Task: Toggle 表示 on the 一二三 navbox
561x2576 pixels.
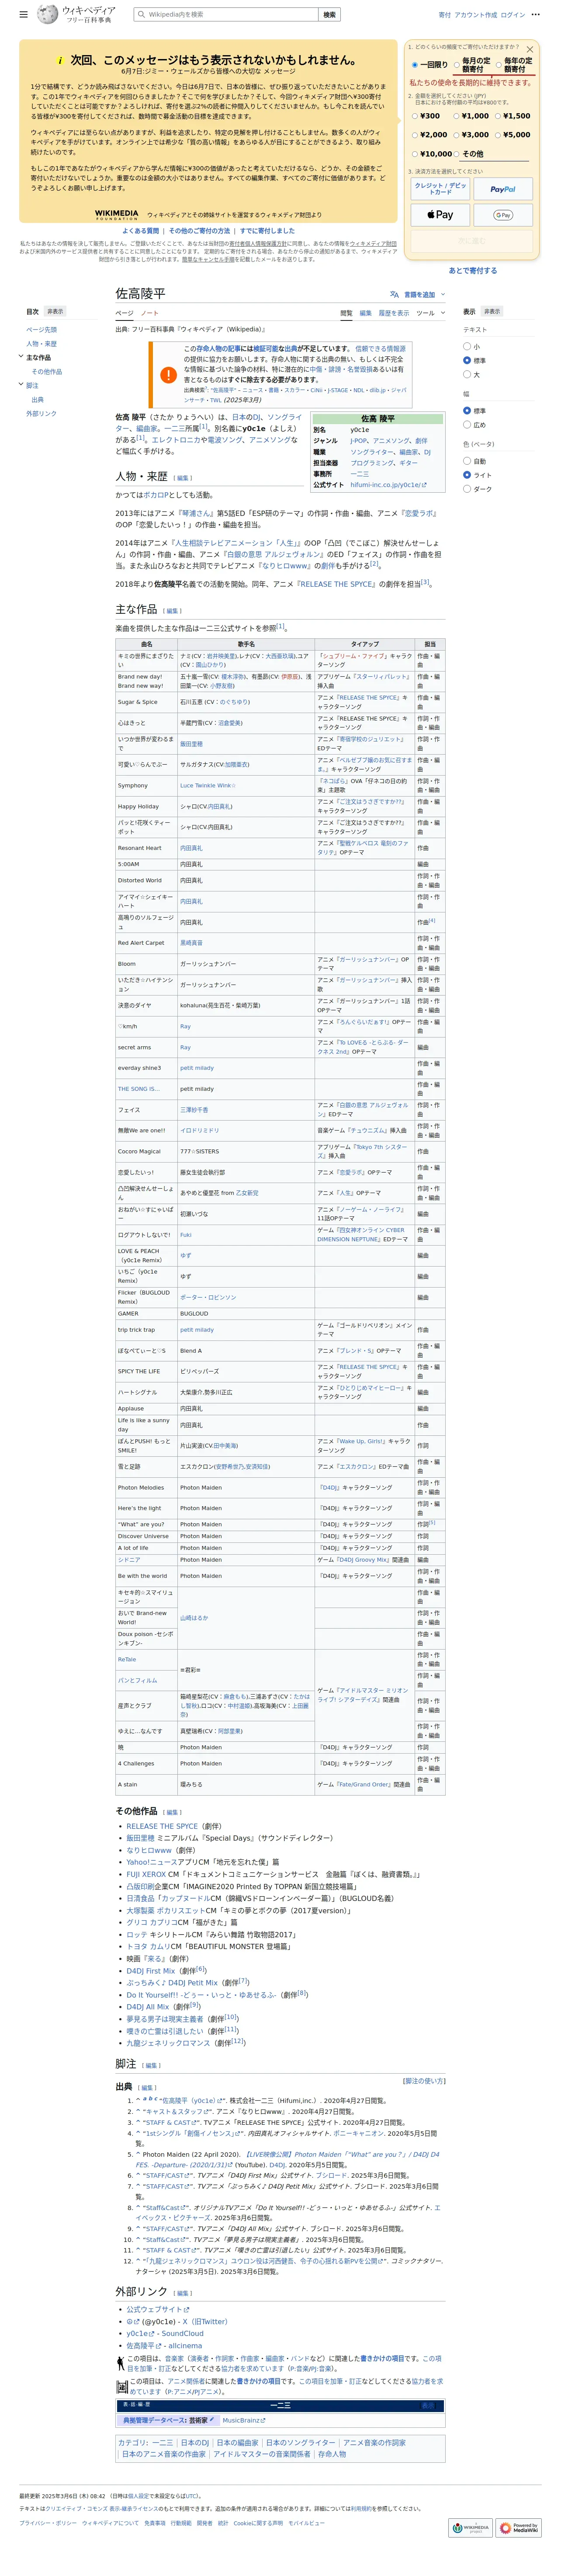Action: (428, 2405)
